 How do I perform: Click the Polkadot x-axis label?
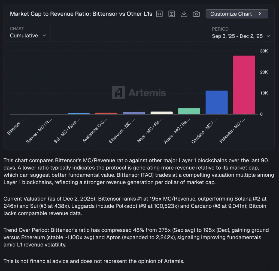[x=232, y=131]
